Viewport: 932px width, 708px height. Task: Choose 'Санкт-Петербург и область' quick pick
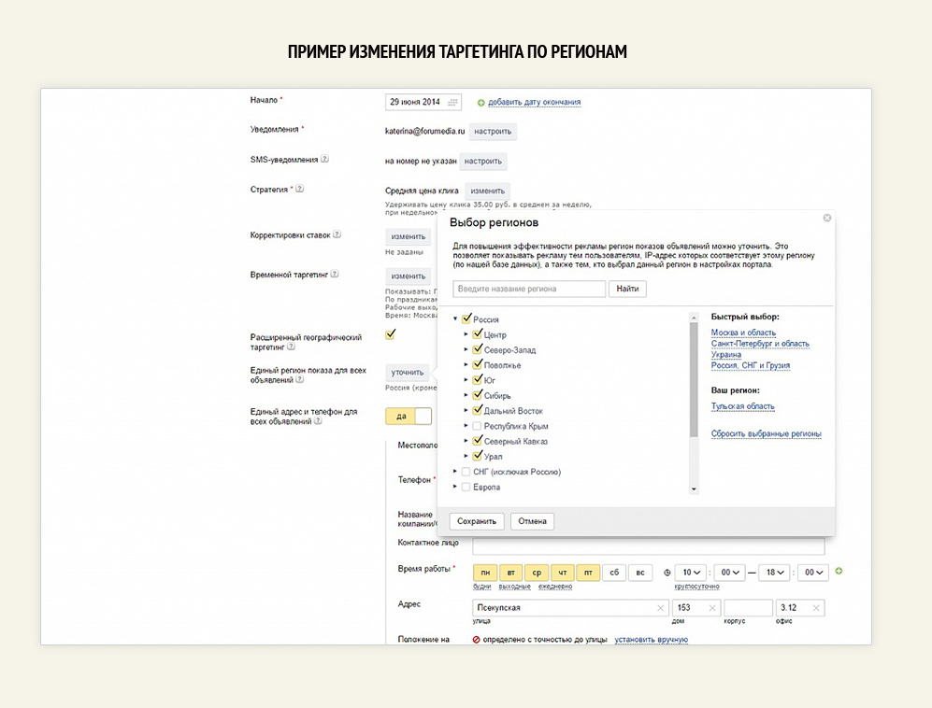click(760, 344)
